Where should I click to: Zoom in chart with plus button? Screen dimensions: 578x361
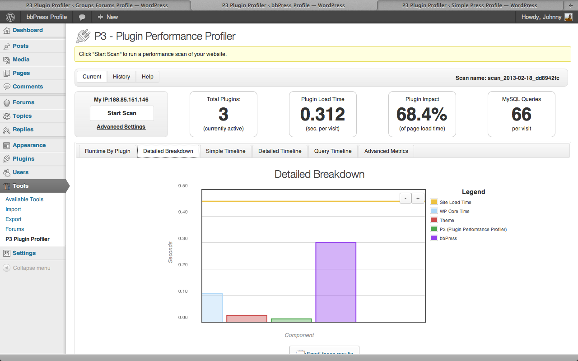point(418,198)
